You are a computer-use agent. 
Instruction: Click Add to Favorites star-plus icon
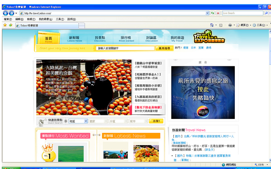(11, 25)
